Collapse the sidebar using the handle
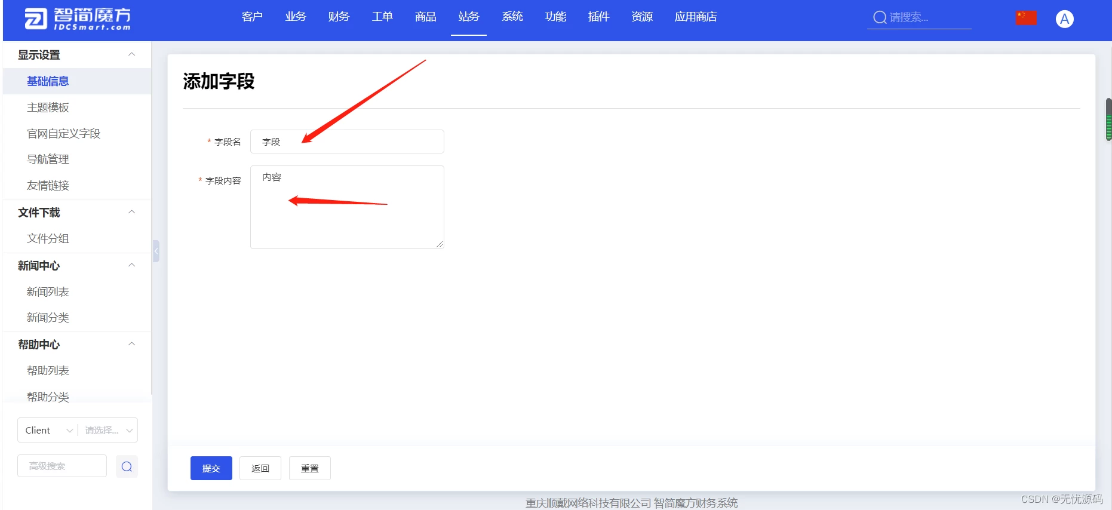Viewport: 1112px width, 510px height. pyautogui.click(x=156, y=251)
